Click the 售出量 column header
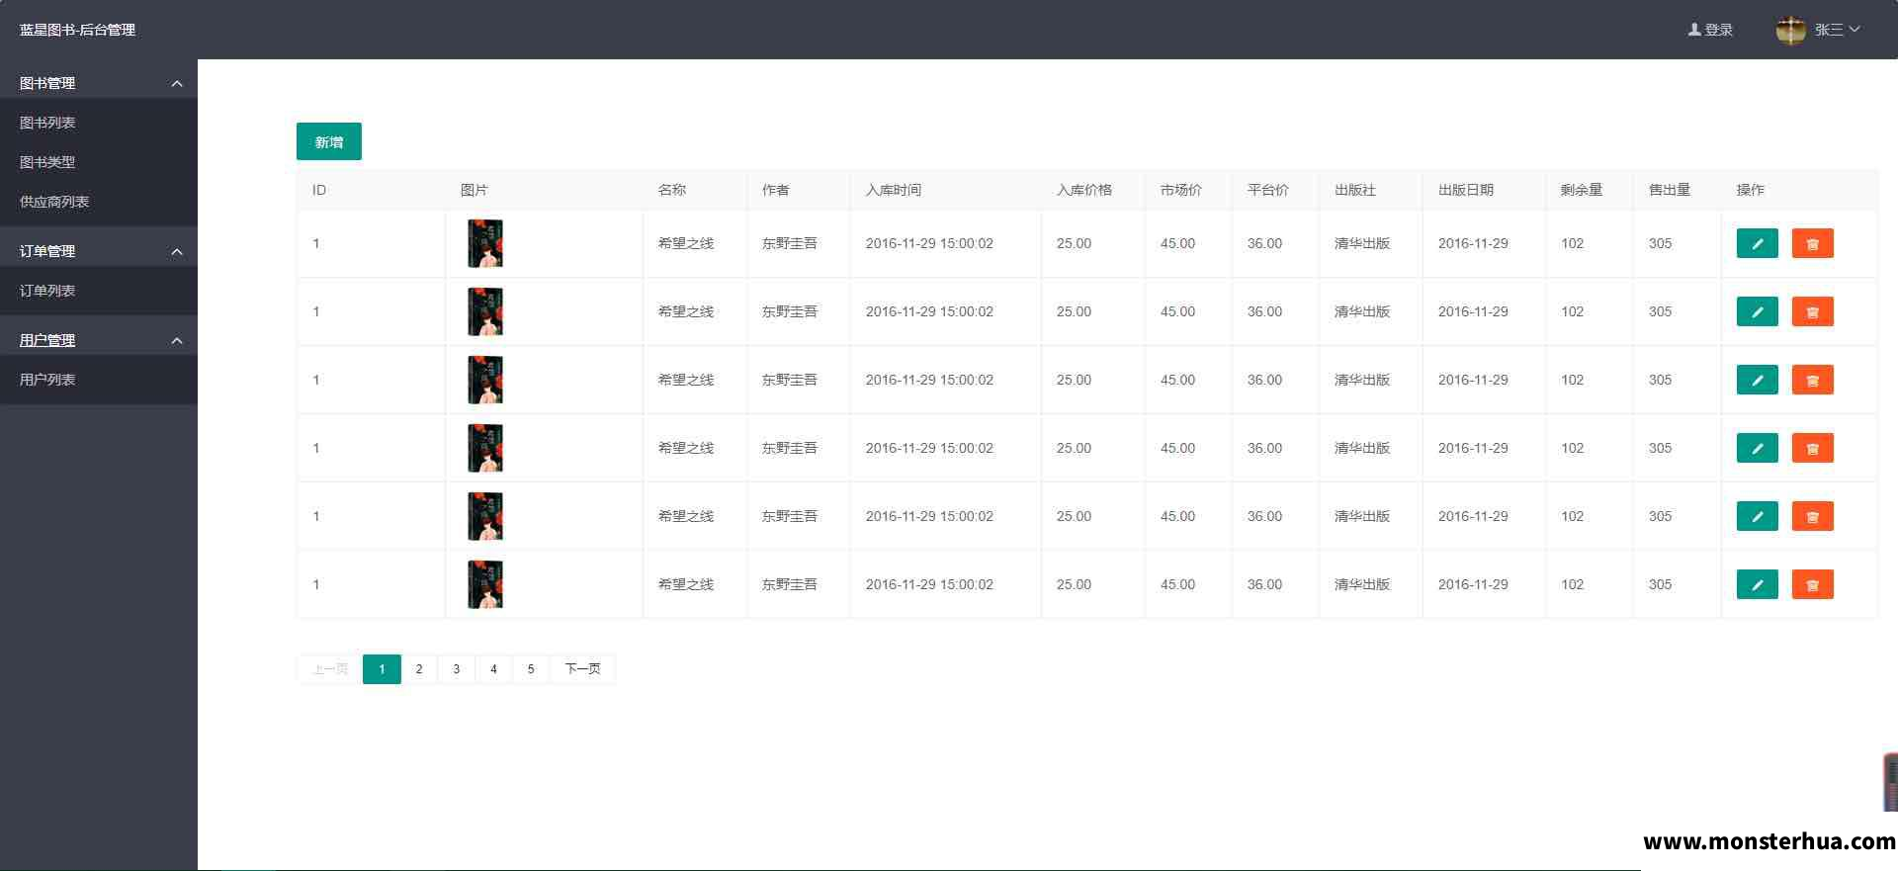Image resolution: width=1898 pixels, height=871 pixels. [1670, 190]
